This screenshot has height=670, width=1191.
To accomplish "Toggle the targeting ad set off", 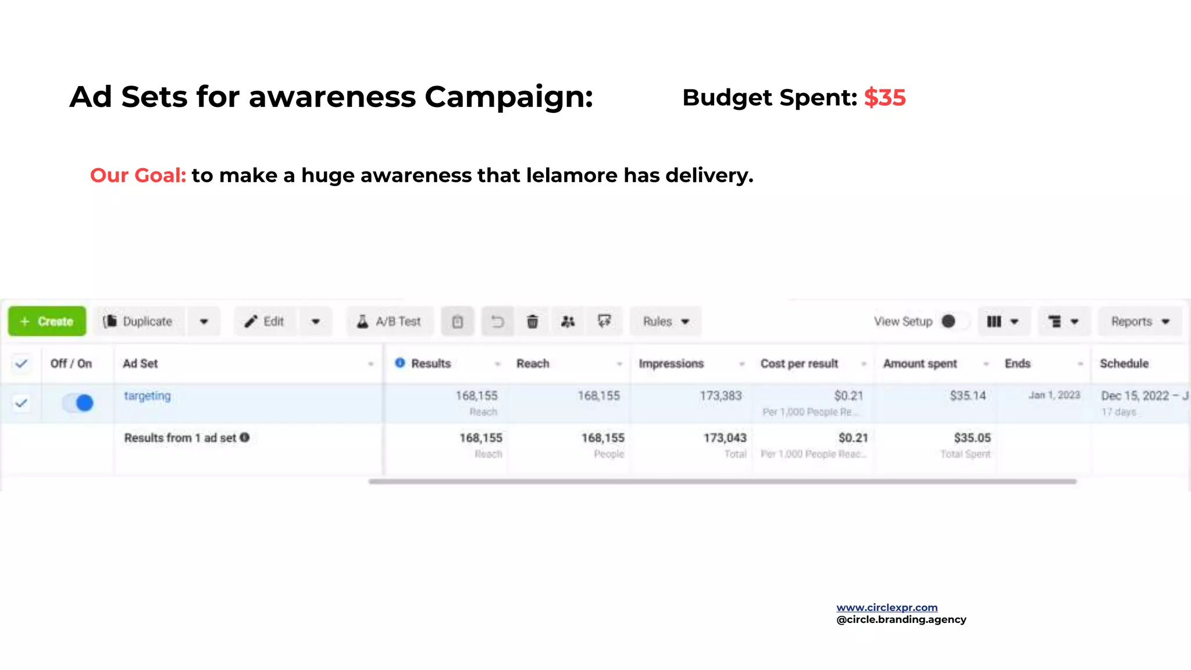I will [x=78, y=402].
